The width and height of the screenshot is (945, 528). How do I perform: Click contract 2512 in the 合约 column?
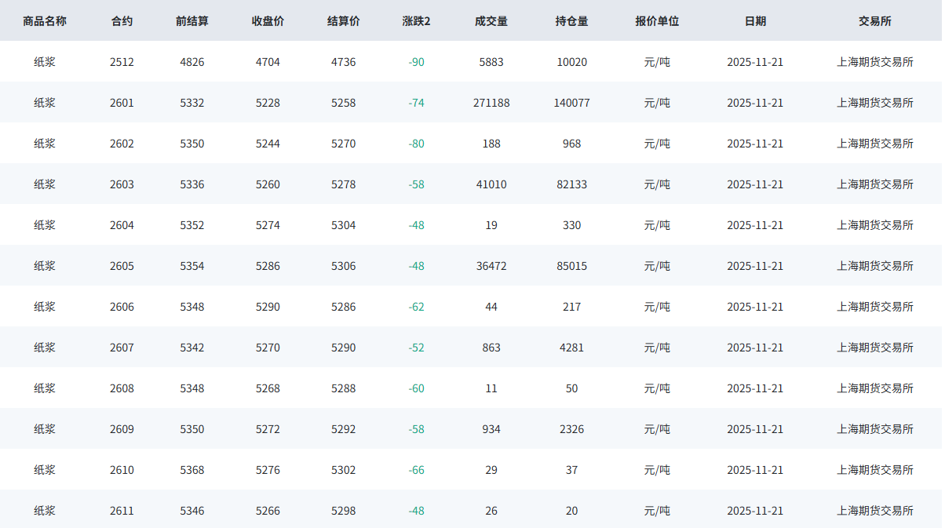click(122, 62)
